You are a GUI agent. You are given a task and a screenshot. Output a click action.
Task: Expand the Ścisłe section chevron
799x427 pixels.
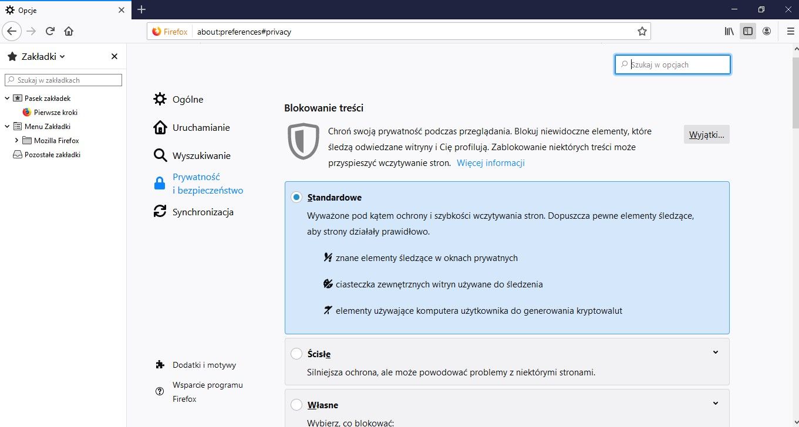pyautogui.click(x=716, y=353)
